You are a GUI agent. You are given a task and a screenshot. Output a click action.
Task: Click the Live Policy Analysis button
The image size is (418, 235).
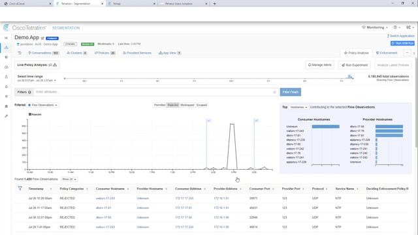click(x=37, y=65)
